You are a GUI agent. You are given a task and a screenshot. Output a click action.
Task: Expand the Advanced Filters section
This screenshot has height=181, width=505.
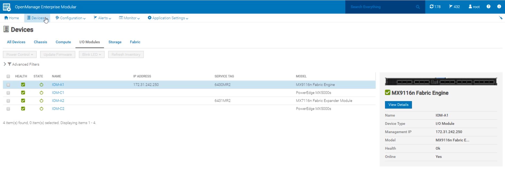click(22, 64)
